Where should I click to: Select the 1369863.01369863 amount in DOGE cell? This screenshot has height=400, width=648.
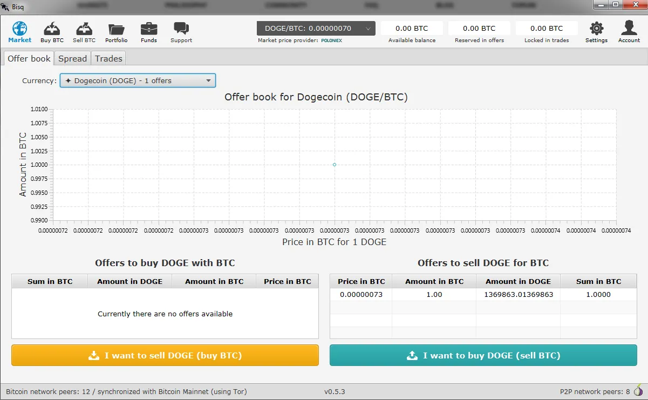point(518,294)
